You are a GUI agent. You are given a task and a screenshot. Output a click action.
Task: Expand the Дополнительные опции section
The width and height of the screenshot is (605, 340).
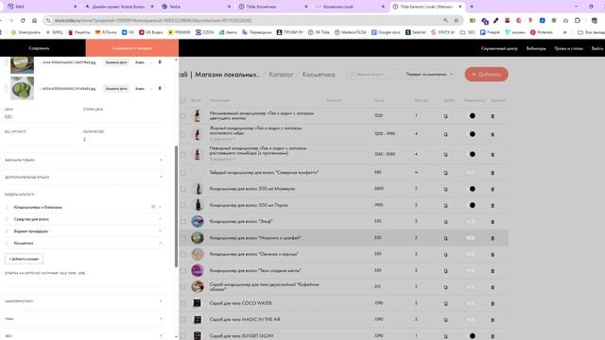tap(82, 178)
